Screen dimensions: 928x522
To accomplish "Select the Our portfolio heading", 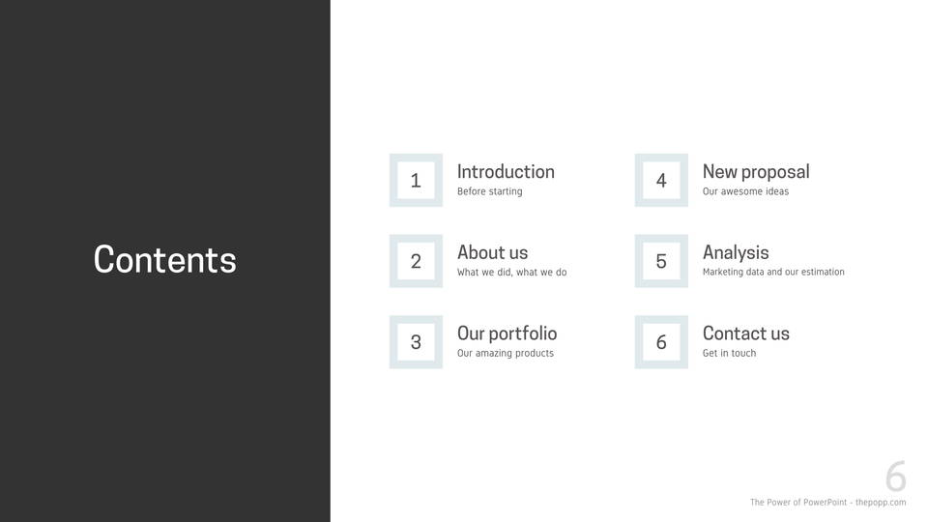I will [x=507, y=333].
